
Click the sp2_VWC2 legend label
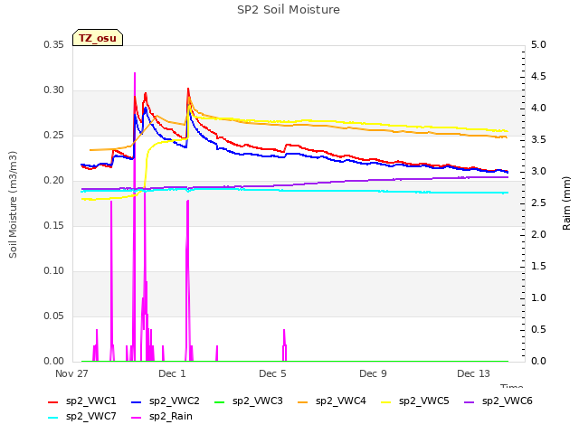coord(175,401)
